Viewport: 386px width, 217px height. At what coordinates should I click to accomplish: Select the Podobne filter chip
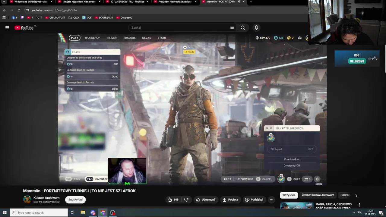pos(345,195)
